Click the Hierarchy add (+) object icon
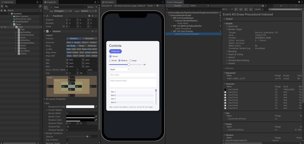304x144 pixels. 2,6
